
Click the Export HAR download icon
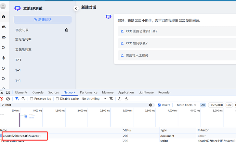126,99
